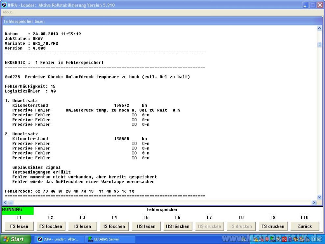Click the EDIABAS Server taskbar icon

(x=90, y=239)
